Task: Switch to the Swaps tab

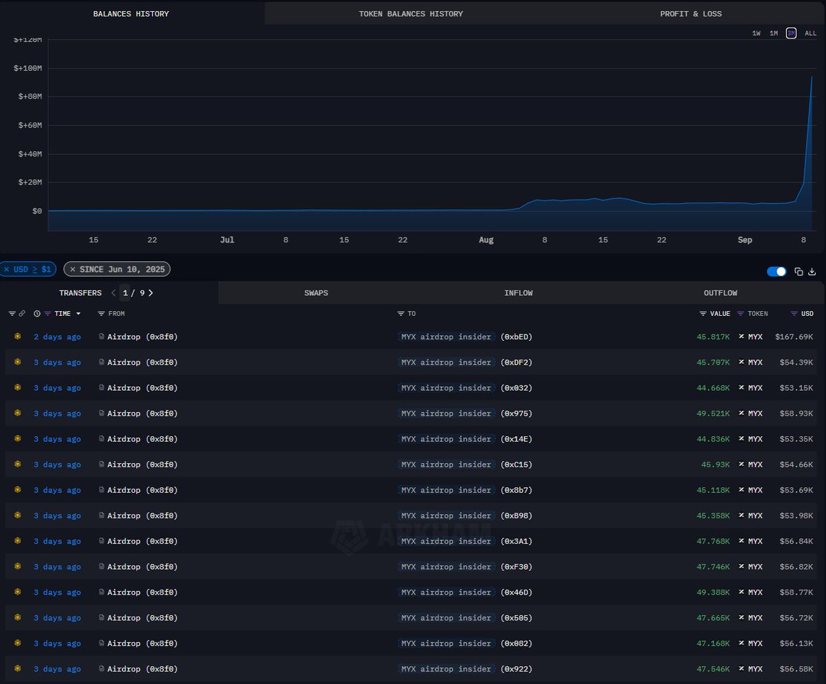Action: coord(316,292)
